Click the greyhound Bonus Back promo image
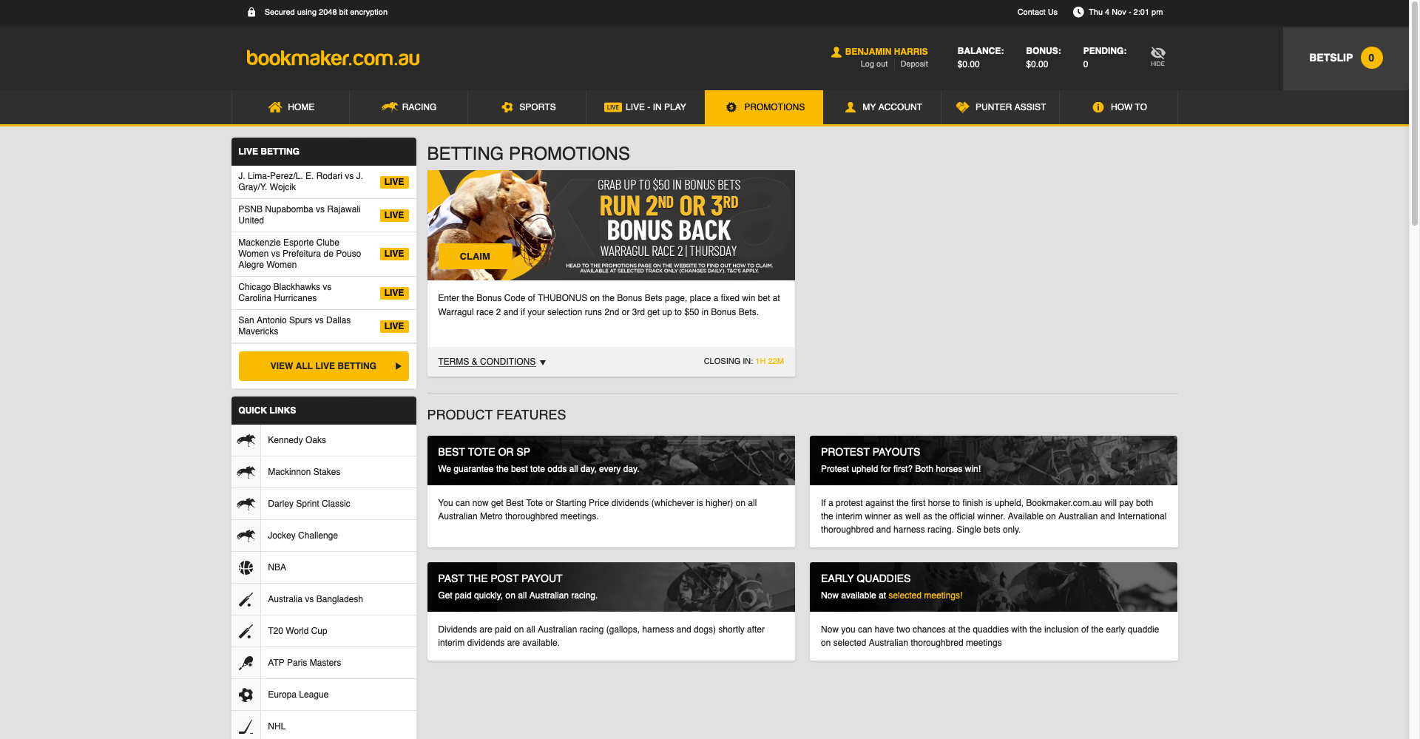 pos(611,225)
